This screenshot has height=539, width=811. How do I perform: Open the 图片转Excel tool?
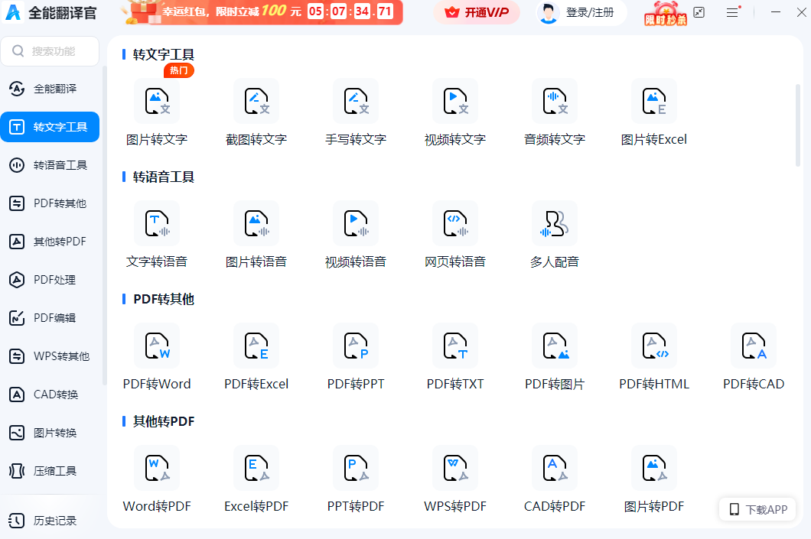point(654,102)
